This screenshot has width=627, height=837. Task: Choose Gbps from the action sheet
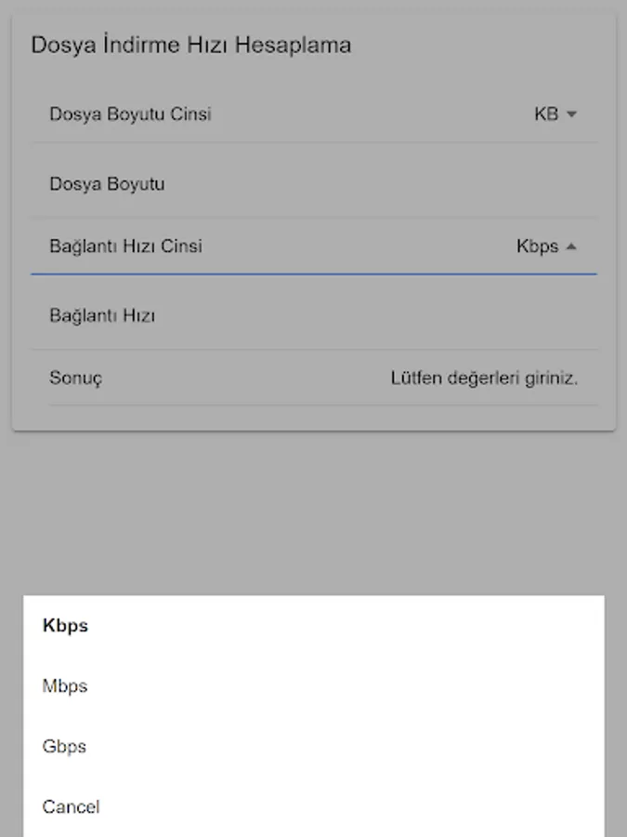point(314,746)
